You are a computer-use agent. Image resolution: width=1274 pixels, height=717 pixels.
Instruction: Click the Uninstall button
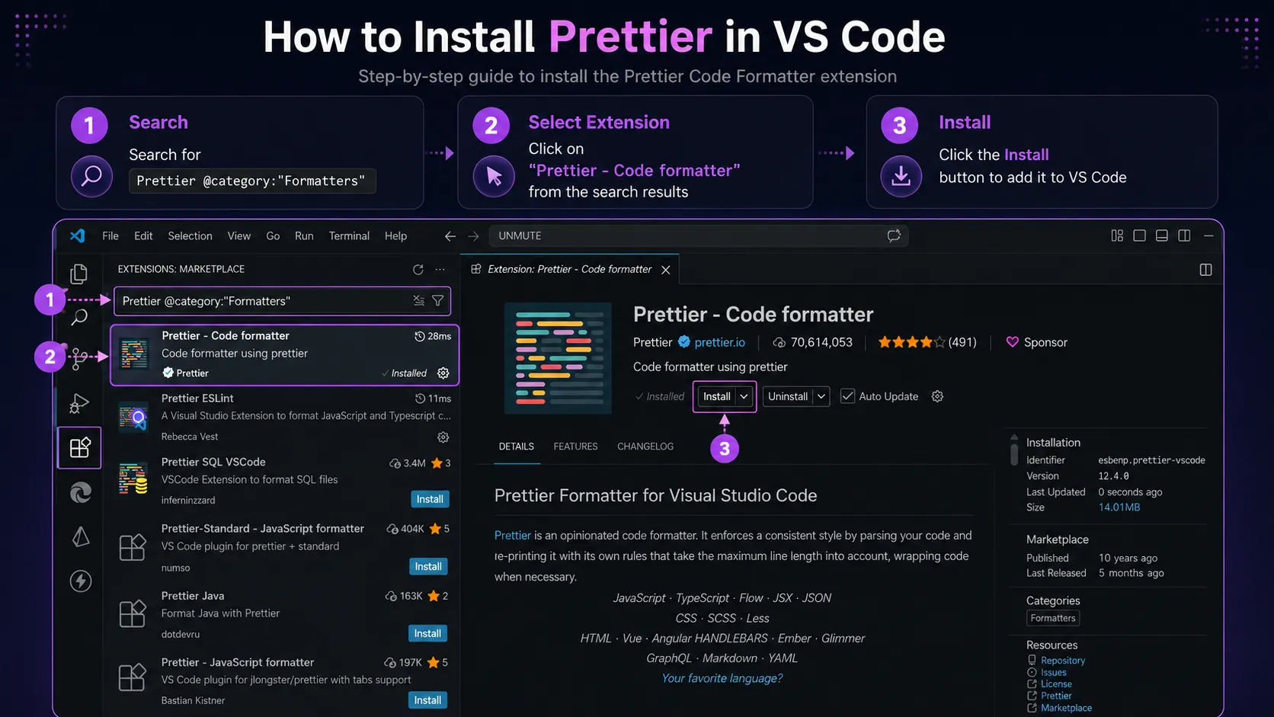tap(788, 396)
